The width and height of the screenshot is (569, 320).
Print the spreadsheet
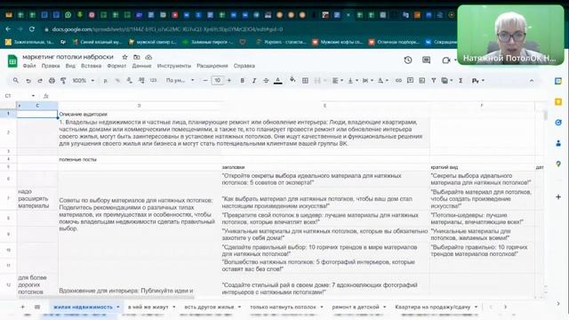52,81
